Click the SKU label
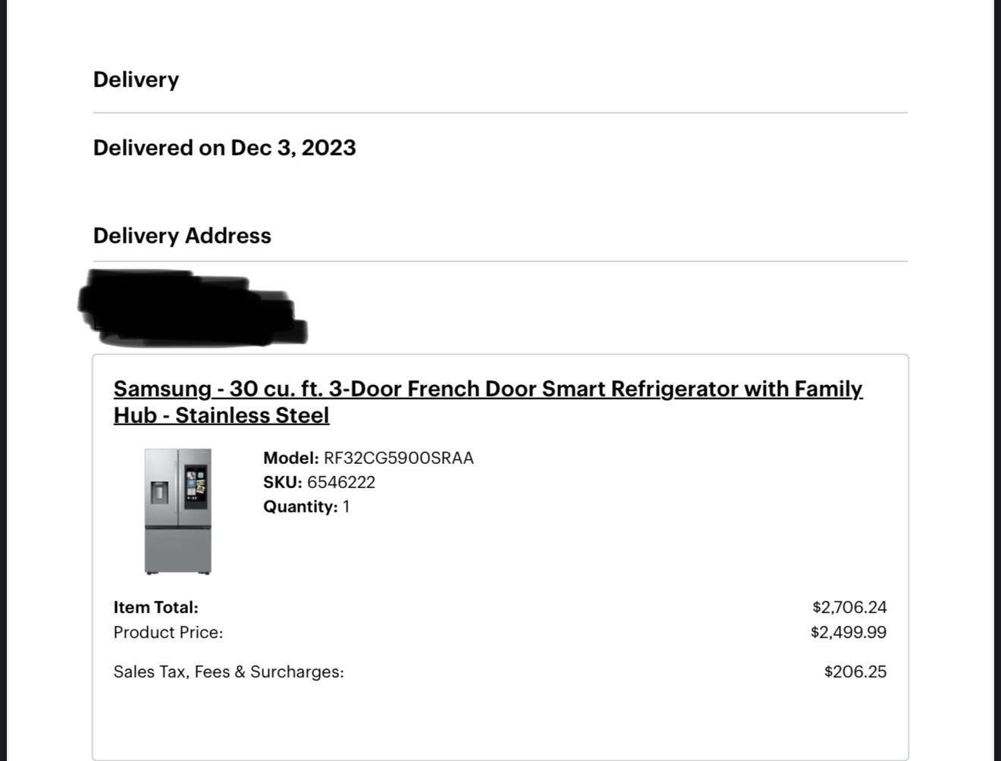The width and height of the screenshot is (1001, 761). 282,482
